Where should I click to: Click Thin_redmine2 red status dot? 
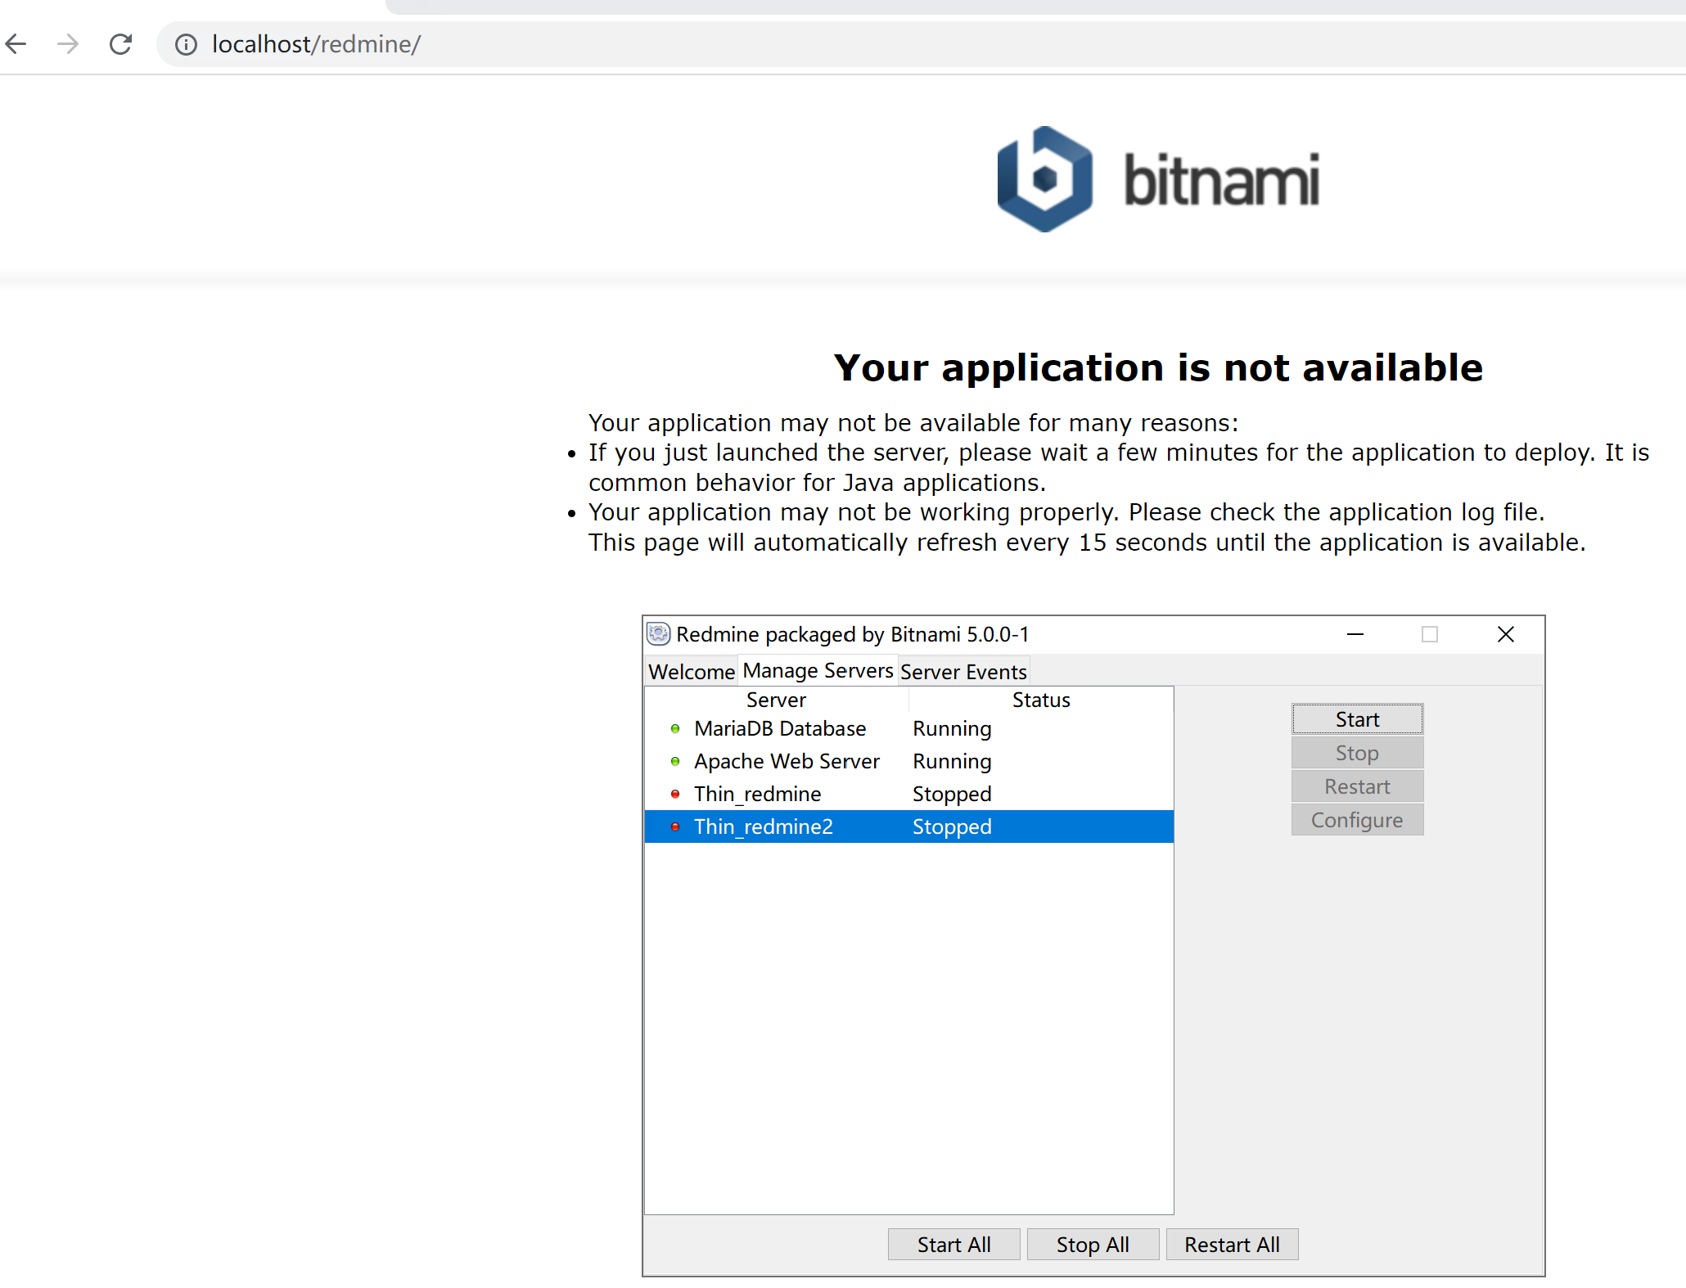tap(675, 826)
